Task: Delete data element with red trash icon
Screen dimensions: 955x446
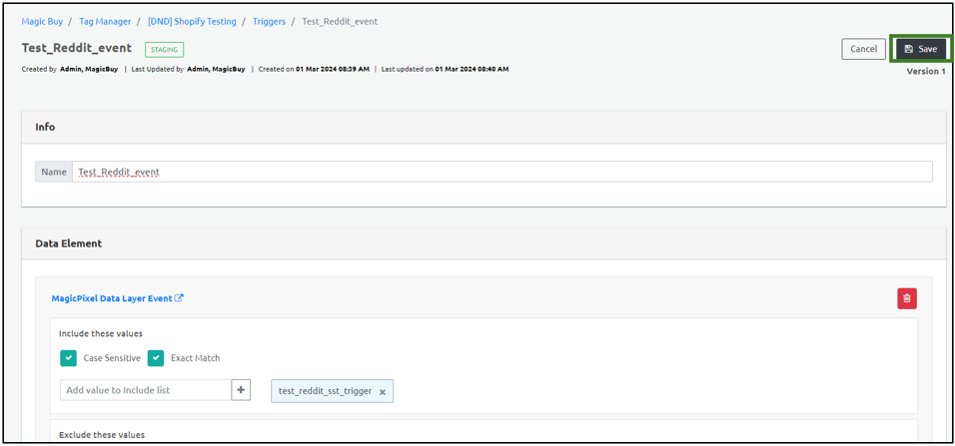Action: point(906,298)
